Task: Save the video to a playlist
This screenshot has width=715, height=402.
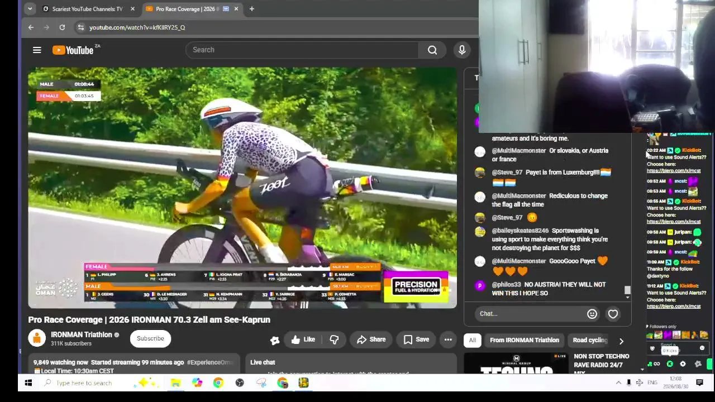Action: click(x=416, y=339)
